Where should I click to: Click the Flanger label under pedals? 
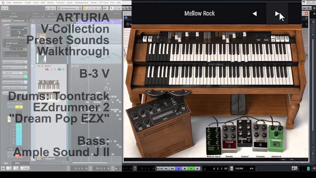[x=260, y=156]
